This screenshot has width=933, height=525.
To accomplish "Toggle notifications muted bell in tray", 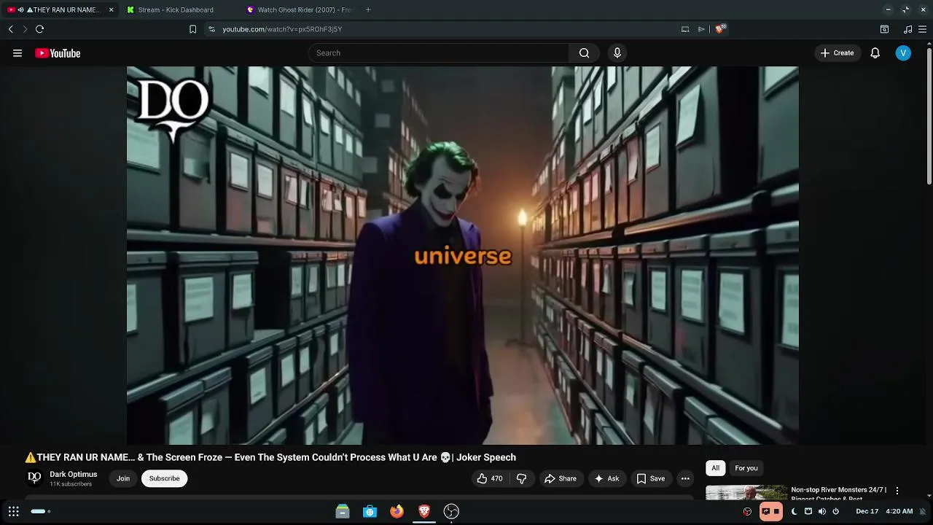I will [923, 511].
